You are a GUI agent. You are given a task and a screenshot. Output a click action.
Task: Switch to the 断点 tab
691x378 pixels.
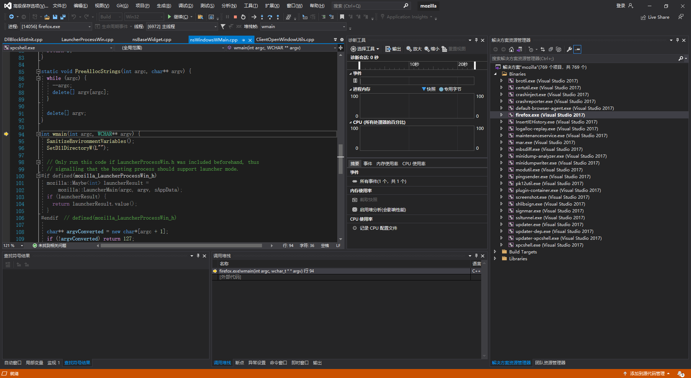240,363
